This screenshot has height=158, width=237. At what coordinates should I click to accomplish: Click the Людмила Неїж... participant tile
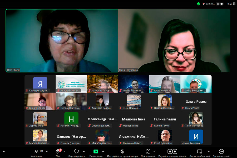pyautogui.click(x=134, y=136)
